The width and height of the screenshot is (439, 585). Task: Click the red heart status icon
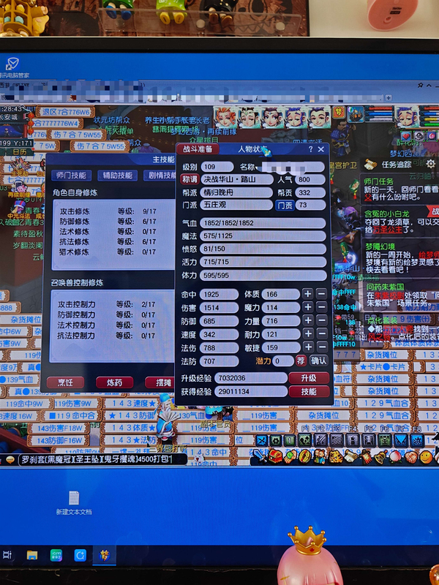point(406,136)
